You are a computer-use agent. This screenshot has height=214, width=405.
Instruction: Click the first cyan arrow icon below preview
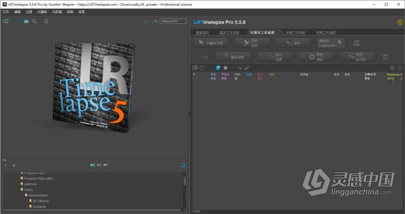92,165
